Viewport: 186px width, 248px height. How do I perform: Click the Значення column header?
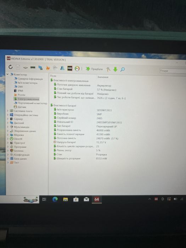pos(103,77)
